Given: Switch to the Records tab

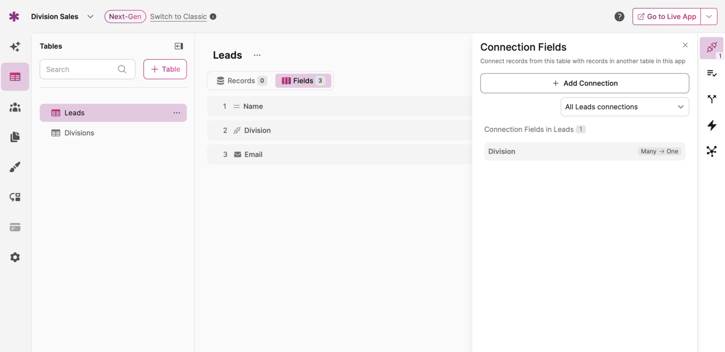Looking at the screenshot, I should pos(241,81).
